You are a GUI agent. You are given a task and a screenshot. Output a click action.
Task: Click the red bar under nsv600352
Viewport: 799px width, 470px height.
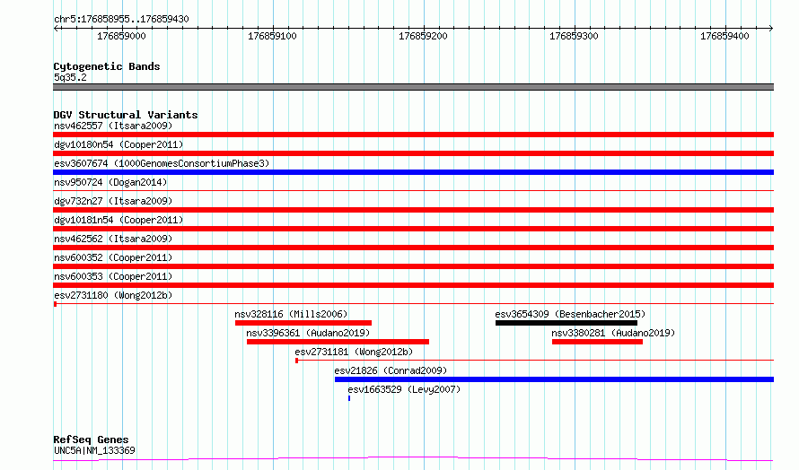point(413,266)
